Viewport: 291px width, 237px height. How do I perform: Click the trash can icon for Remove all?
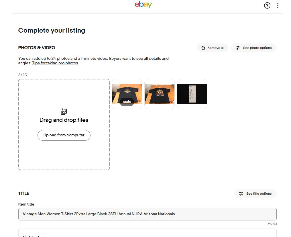pos(203,48)
